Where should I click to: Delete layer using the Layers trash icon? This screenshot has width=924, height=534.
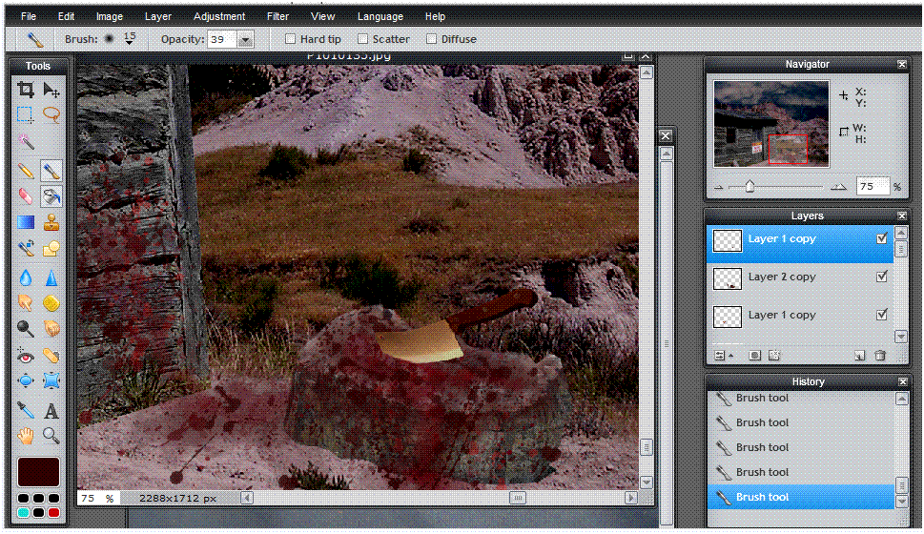[x=880, y=356]
